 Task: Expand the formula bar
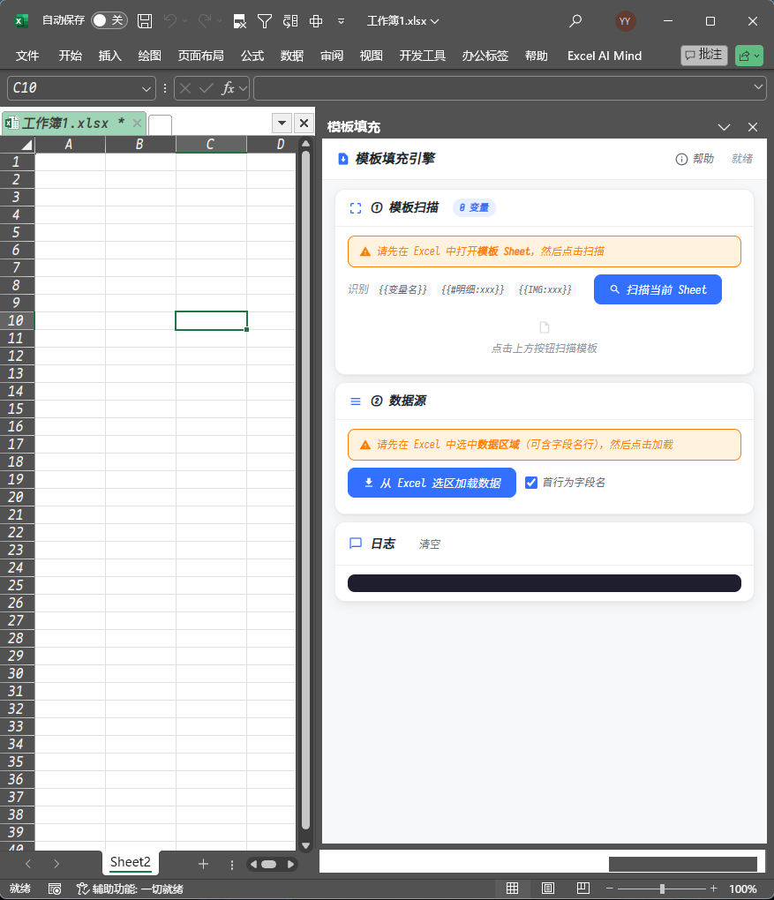[758, 87]
